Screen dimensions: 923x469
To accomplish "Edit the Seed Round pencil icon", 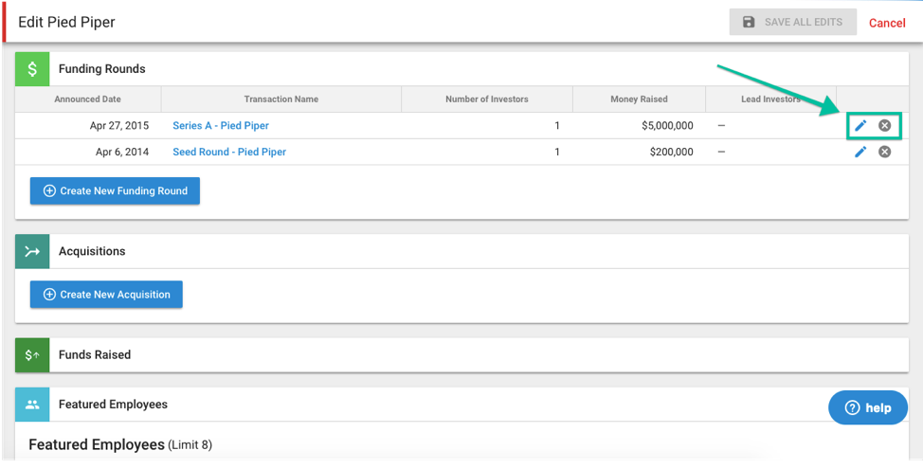I will [x=860, y=152].
